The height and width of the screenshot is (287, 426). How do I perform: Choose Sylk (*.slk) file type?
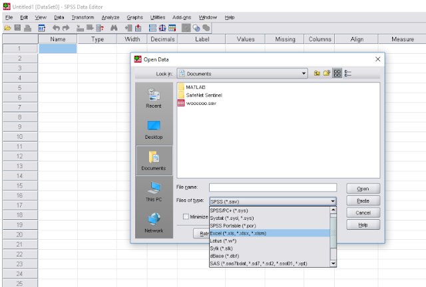coord(270,248)
